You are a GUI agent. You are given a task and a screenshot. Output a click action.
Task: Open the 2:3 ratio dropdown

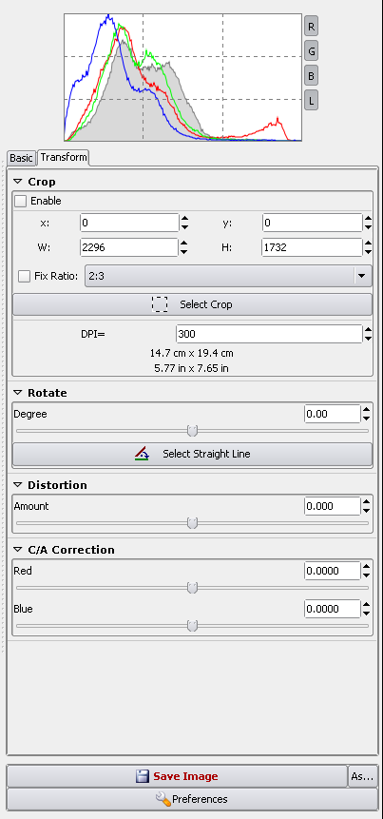click(228, 276)
